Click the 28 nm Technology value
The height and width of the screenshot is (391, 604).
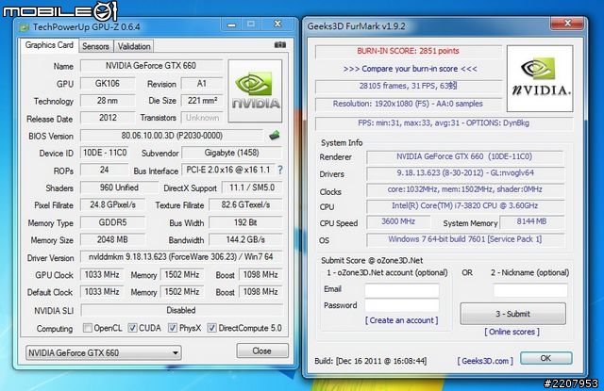(x=108, y=101)
